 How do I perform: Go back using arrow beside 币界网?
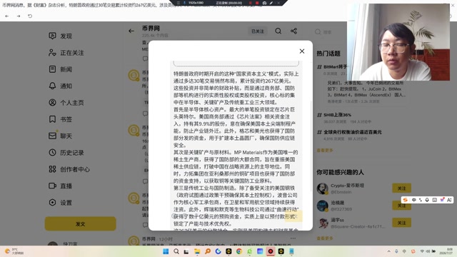click(131, 31)
